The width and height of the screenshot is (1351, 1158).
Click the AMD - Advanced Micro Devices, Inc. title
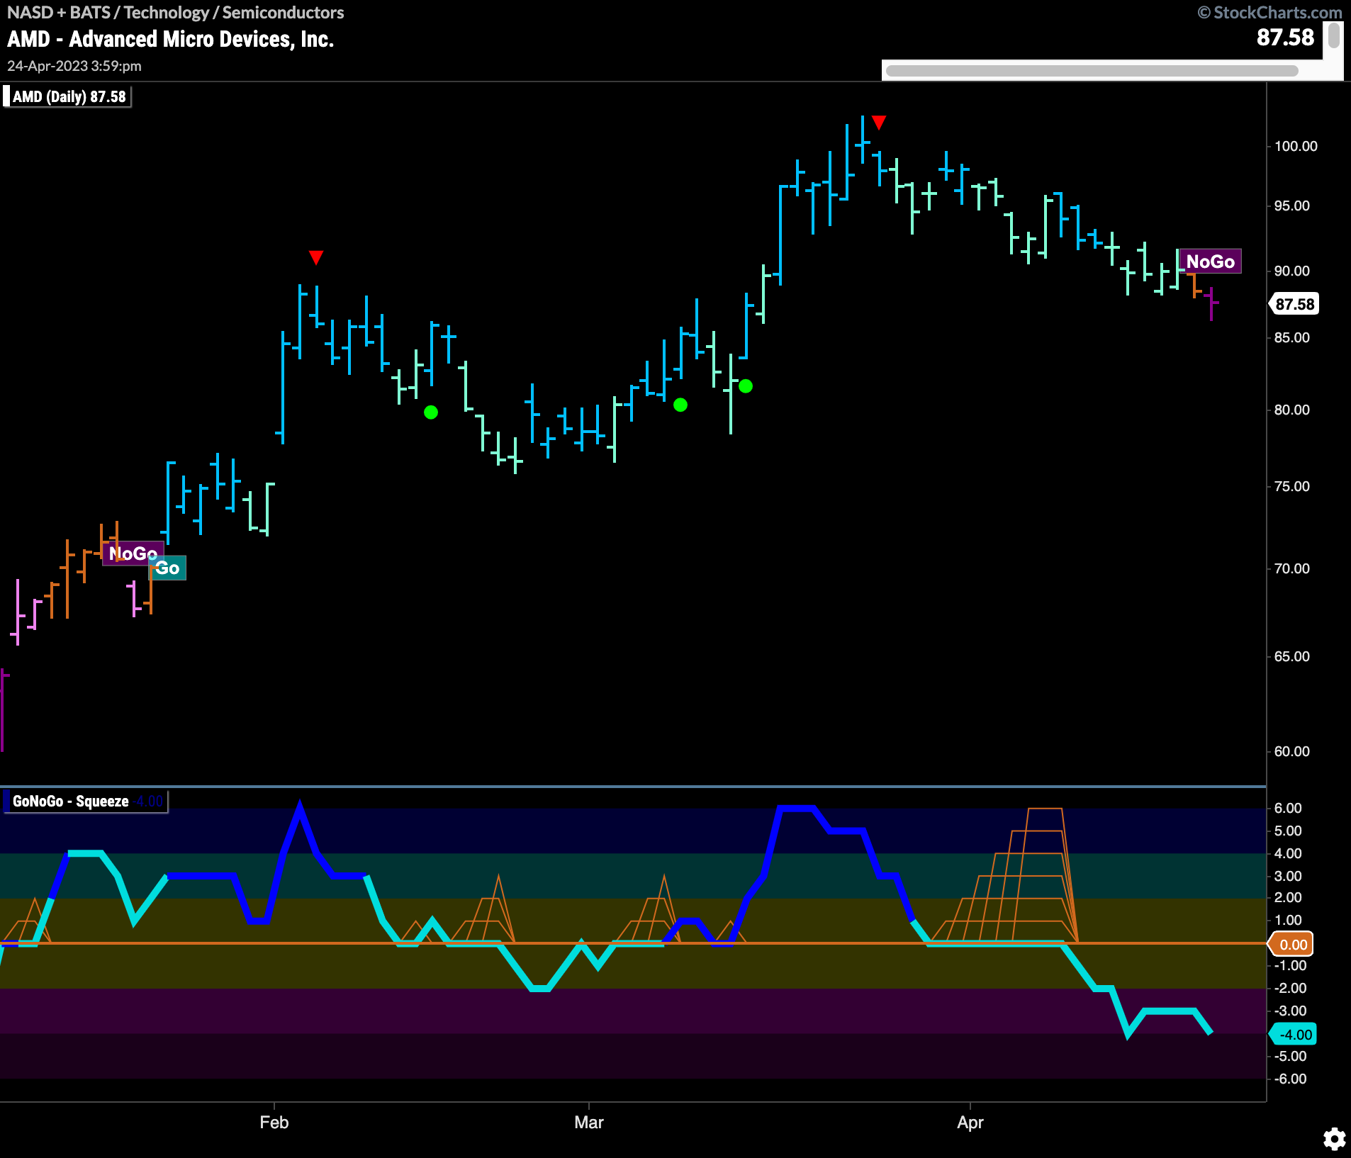point(170,39)
